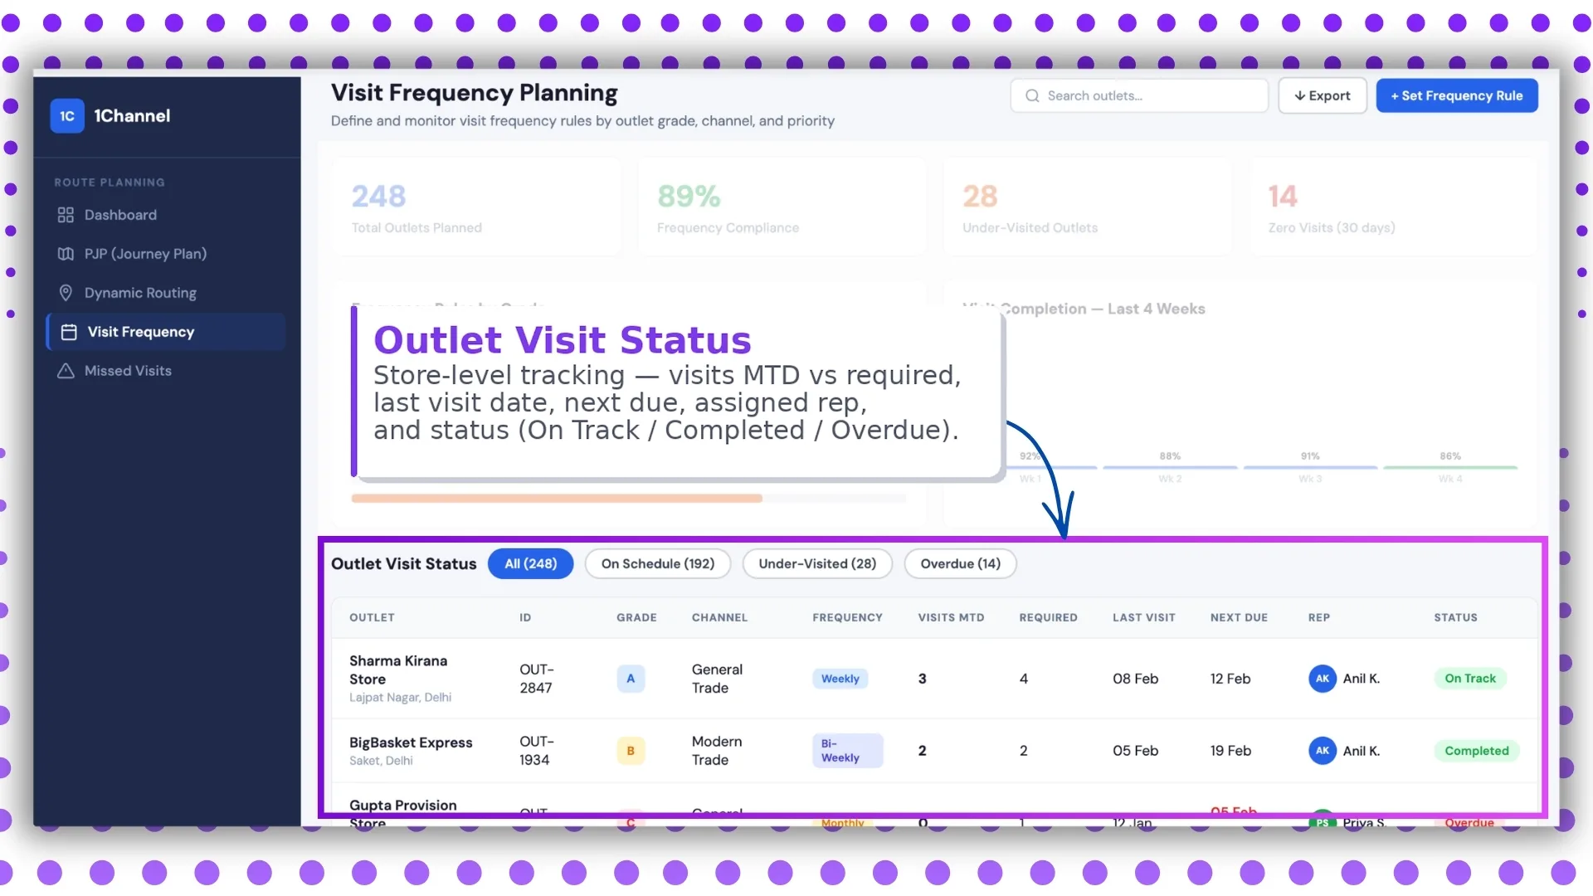Click the 1C logo icon
Screen dimensions: 1593x896
[x=67, y=116]
